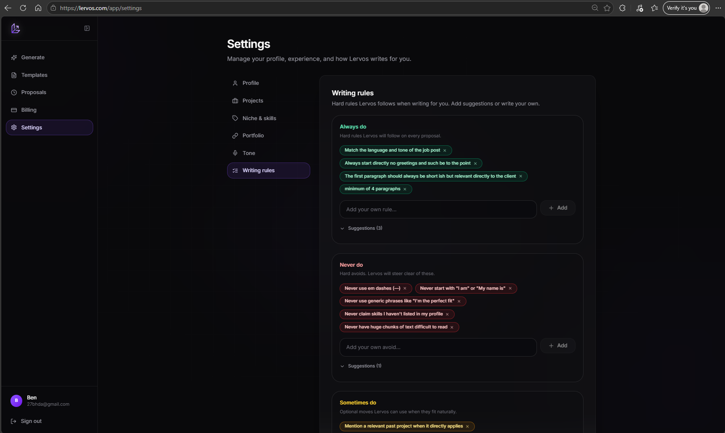Image resolution: width=725 pixels, height=433 pixels.
Task: Remove 'Never use generic phrases' rule
Action: tap(459, 301)
